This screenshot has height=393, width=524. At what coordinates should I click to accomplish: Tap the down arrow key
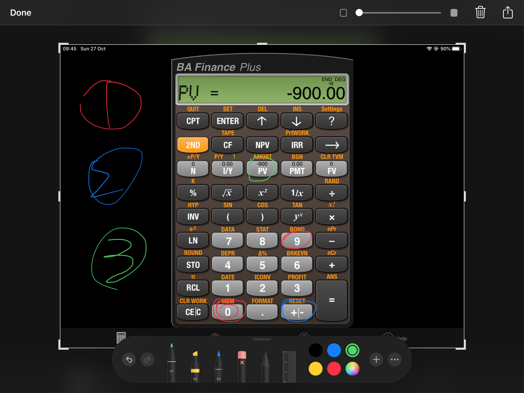click(x=297, y=121)
